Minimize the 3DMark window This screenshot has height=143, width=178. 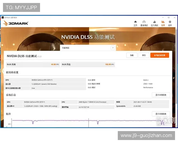point(163,18)
